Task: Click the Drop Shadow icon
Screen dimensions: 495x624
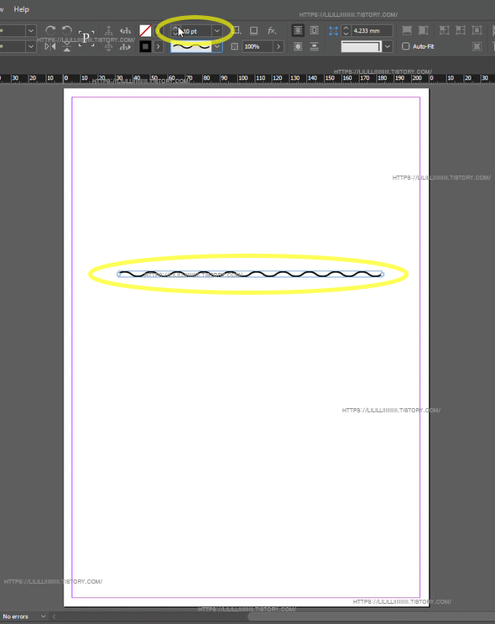Action: 253,30
